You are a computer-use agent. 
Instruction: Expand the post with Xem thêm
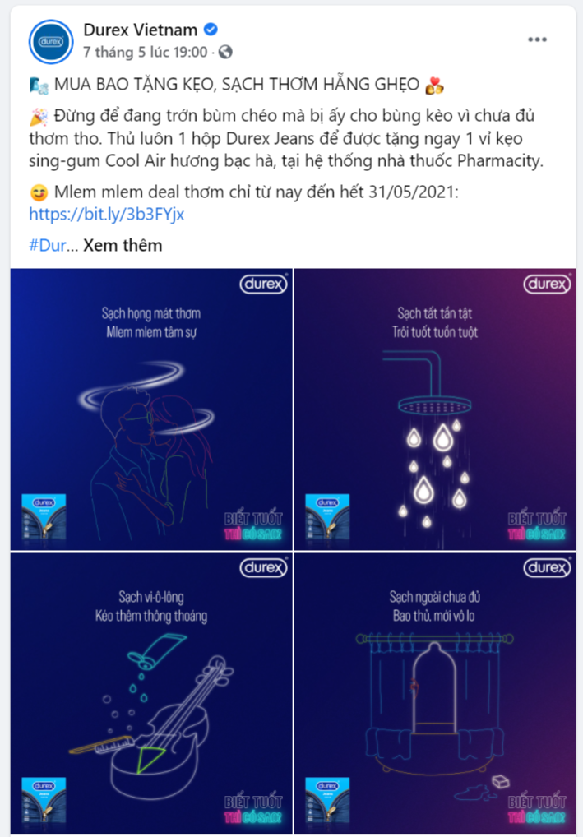(x=123, y=245)
